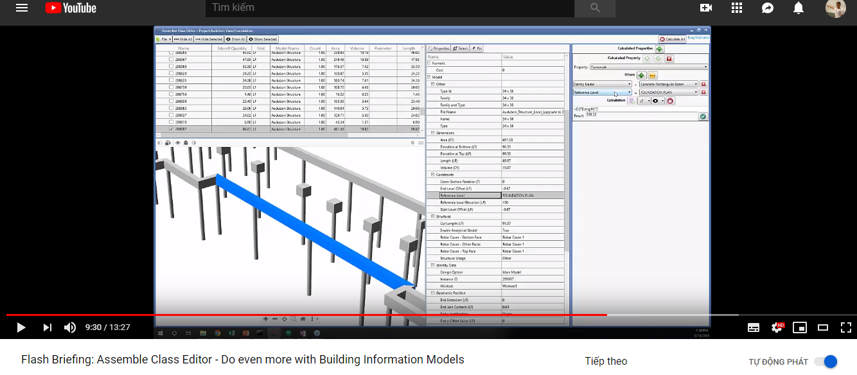Click the Calculate All button
Screen dimensions: 857x375
coord(673,39)
